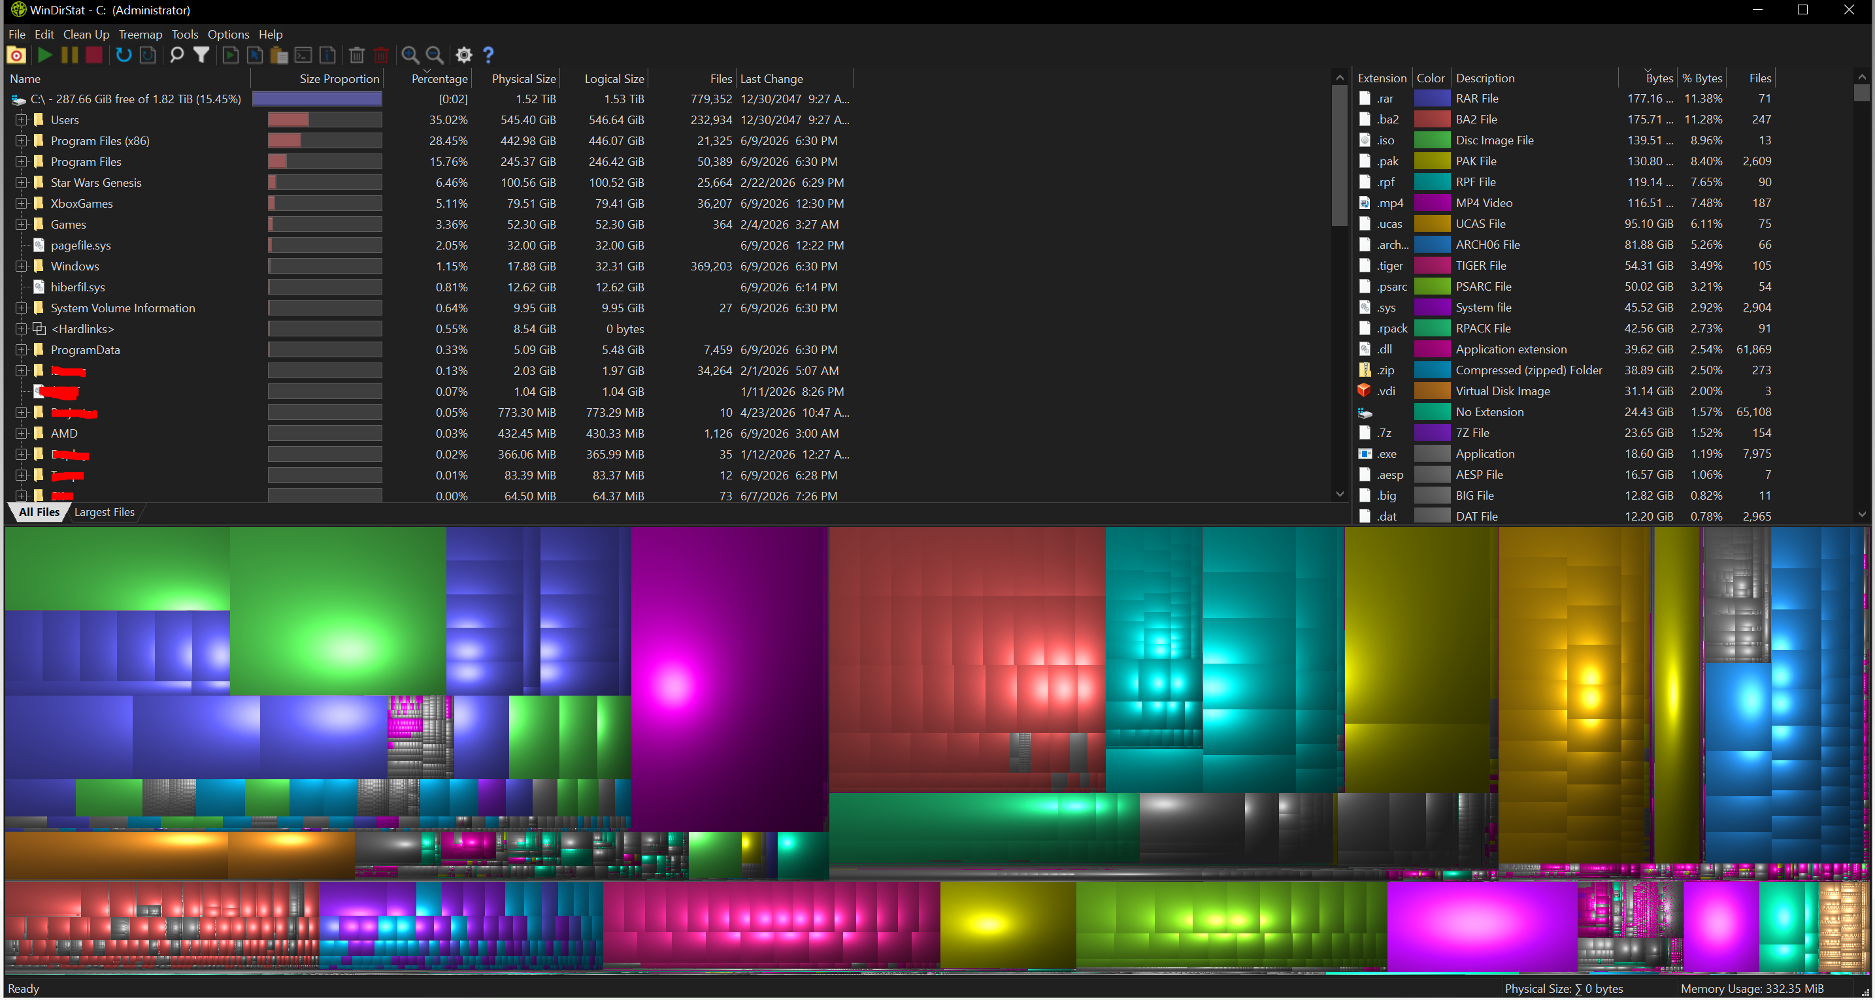1875x1000 pixels.
Task: Zoom in on the treemap
Action: (x=410, y=56)
